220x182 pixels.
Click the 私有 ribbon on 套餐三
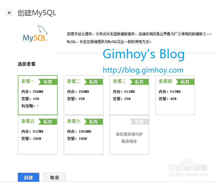point(139,82)
